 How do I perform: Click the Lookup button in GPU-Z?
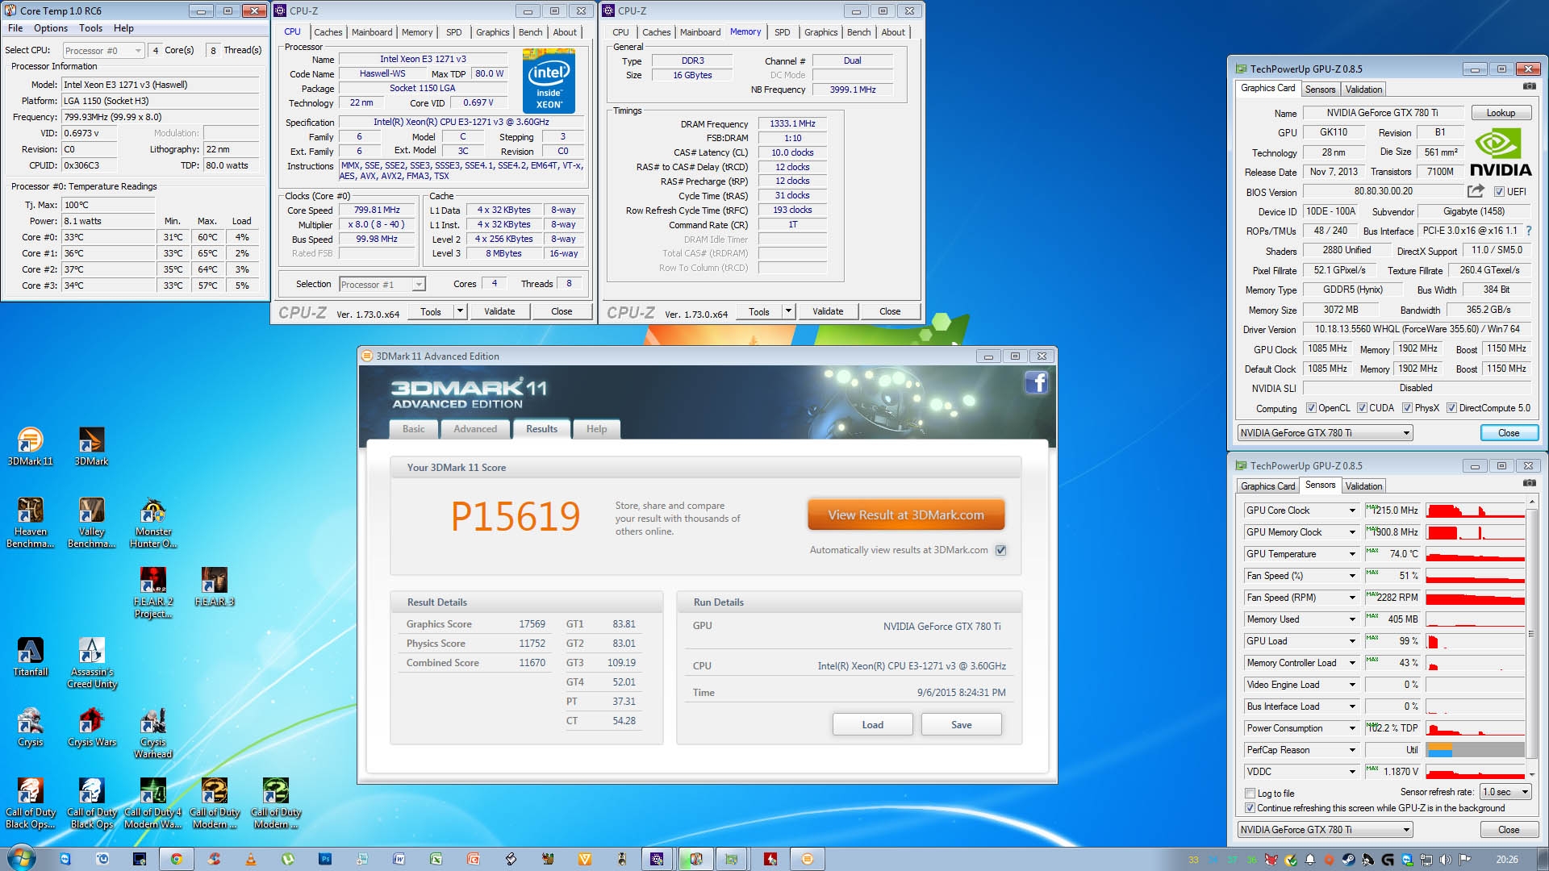pyautogui.click(x=1501, y=113)
